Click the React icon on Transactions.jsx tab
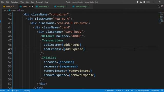The image size is (164, 92). pyautogui.click(x=74, y=6)
